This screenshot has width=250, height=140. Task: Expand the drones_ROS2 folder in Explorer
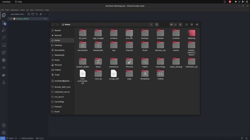[x=28, y=19]
